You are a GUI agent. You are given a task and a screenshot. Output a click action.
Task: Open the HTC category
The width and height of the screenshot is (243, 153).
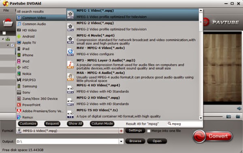(41, 67)
